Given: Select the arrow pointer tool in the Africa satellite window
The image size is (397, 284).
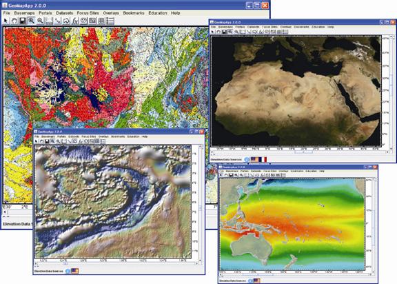Looking at the screenshot, I should tap(212, 32).
